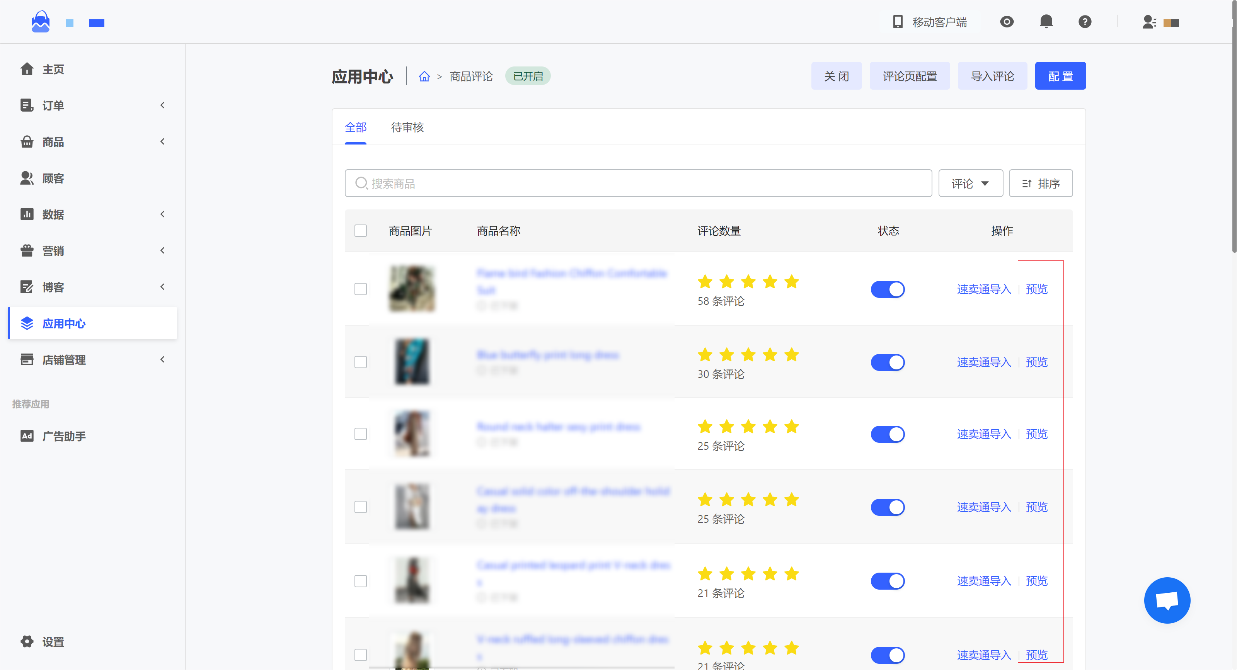Turn off the toggle for the 30 条评论 row
The height and width of the screenshot is (670, 1237).
[x=888, y=362]
